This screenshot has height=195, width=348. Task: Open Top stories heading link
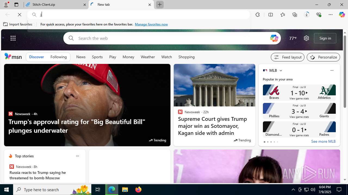tap(24, 156)
